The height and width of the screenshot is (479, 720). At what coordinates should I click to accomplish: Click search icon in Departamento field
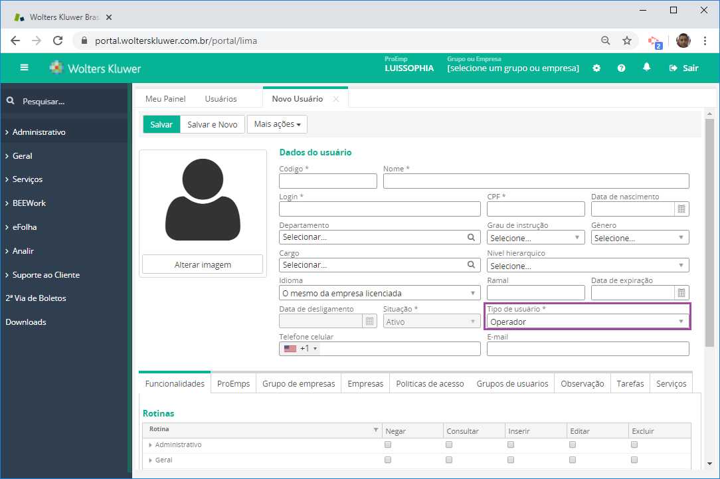[x=472, y=237]
